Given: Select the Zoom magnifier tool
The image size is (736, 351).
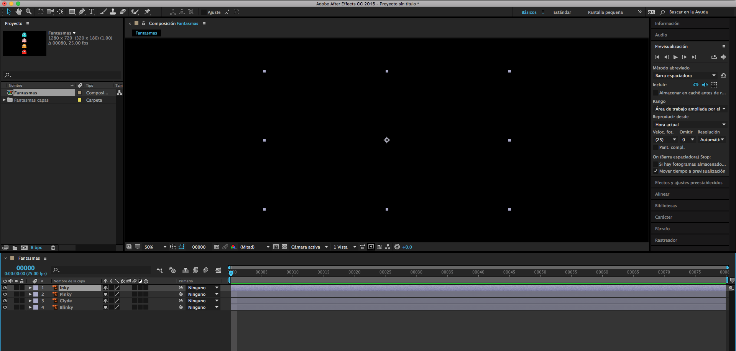Looking at the screenshot, I should tap(28, 12).
